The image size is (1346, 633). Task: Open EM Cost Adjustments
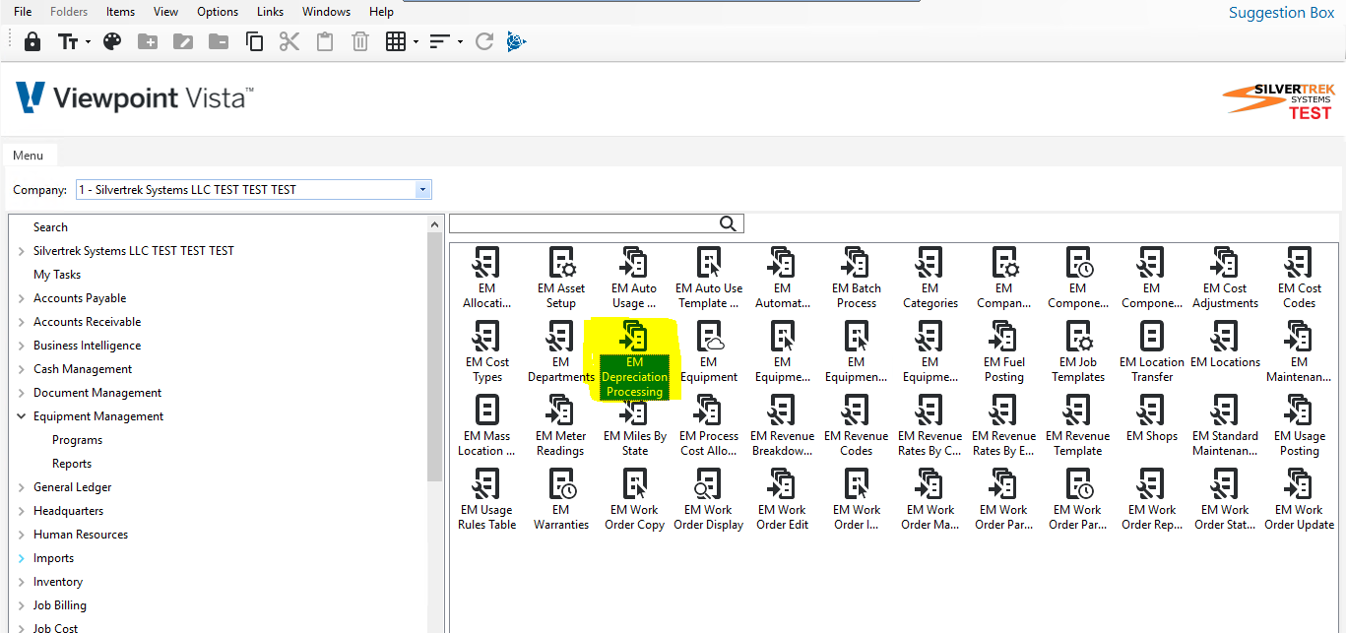[1225, 279]
